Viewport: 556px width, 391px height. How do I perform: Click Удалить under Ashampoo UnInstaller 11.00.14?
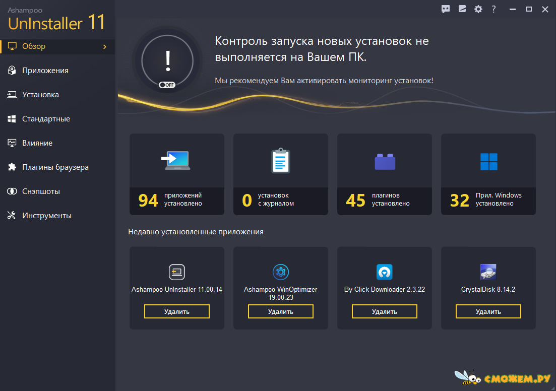[x=176, y=311]
